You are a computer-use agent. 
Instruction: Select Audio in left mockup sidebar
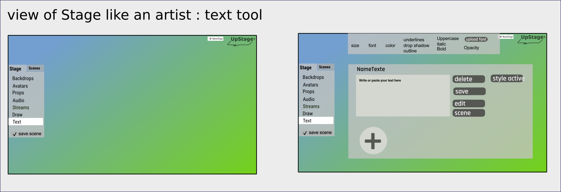click(18, 100)
